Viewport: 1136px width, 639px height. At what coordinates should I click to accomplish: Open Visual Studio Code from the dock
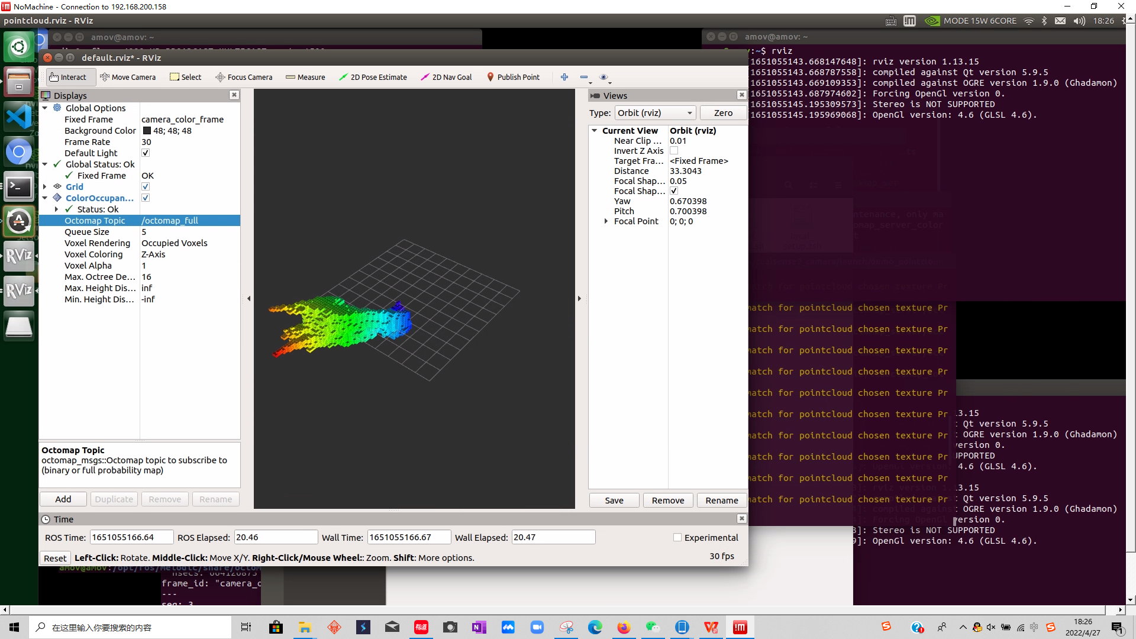coord(19,117)
